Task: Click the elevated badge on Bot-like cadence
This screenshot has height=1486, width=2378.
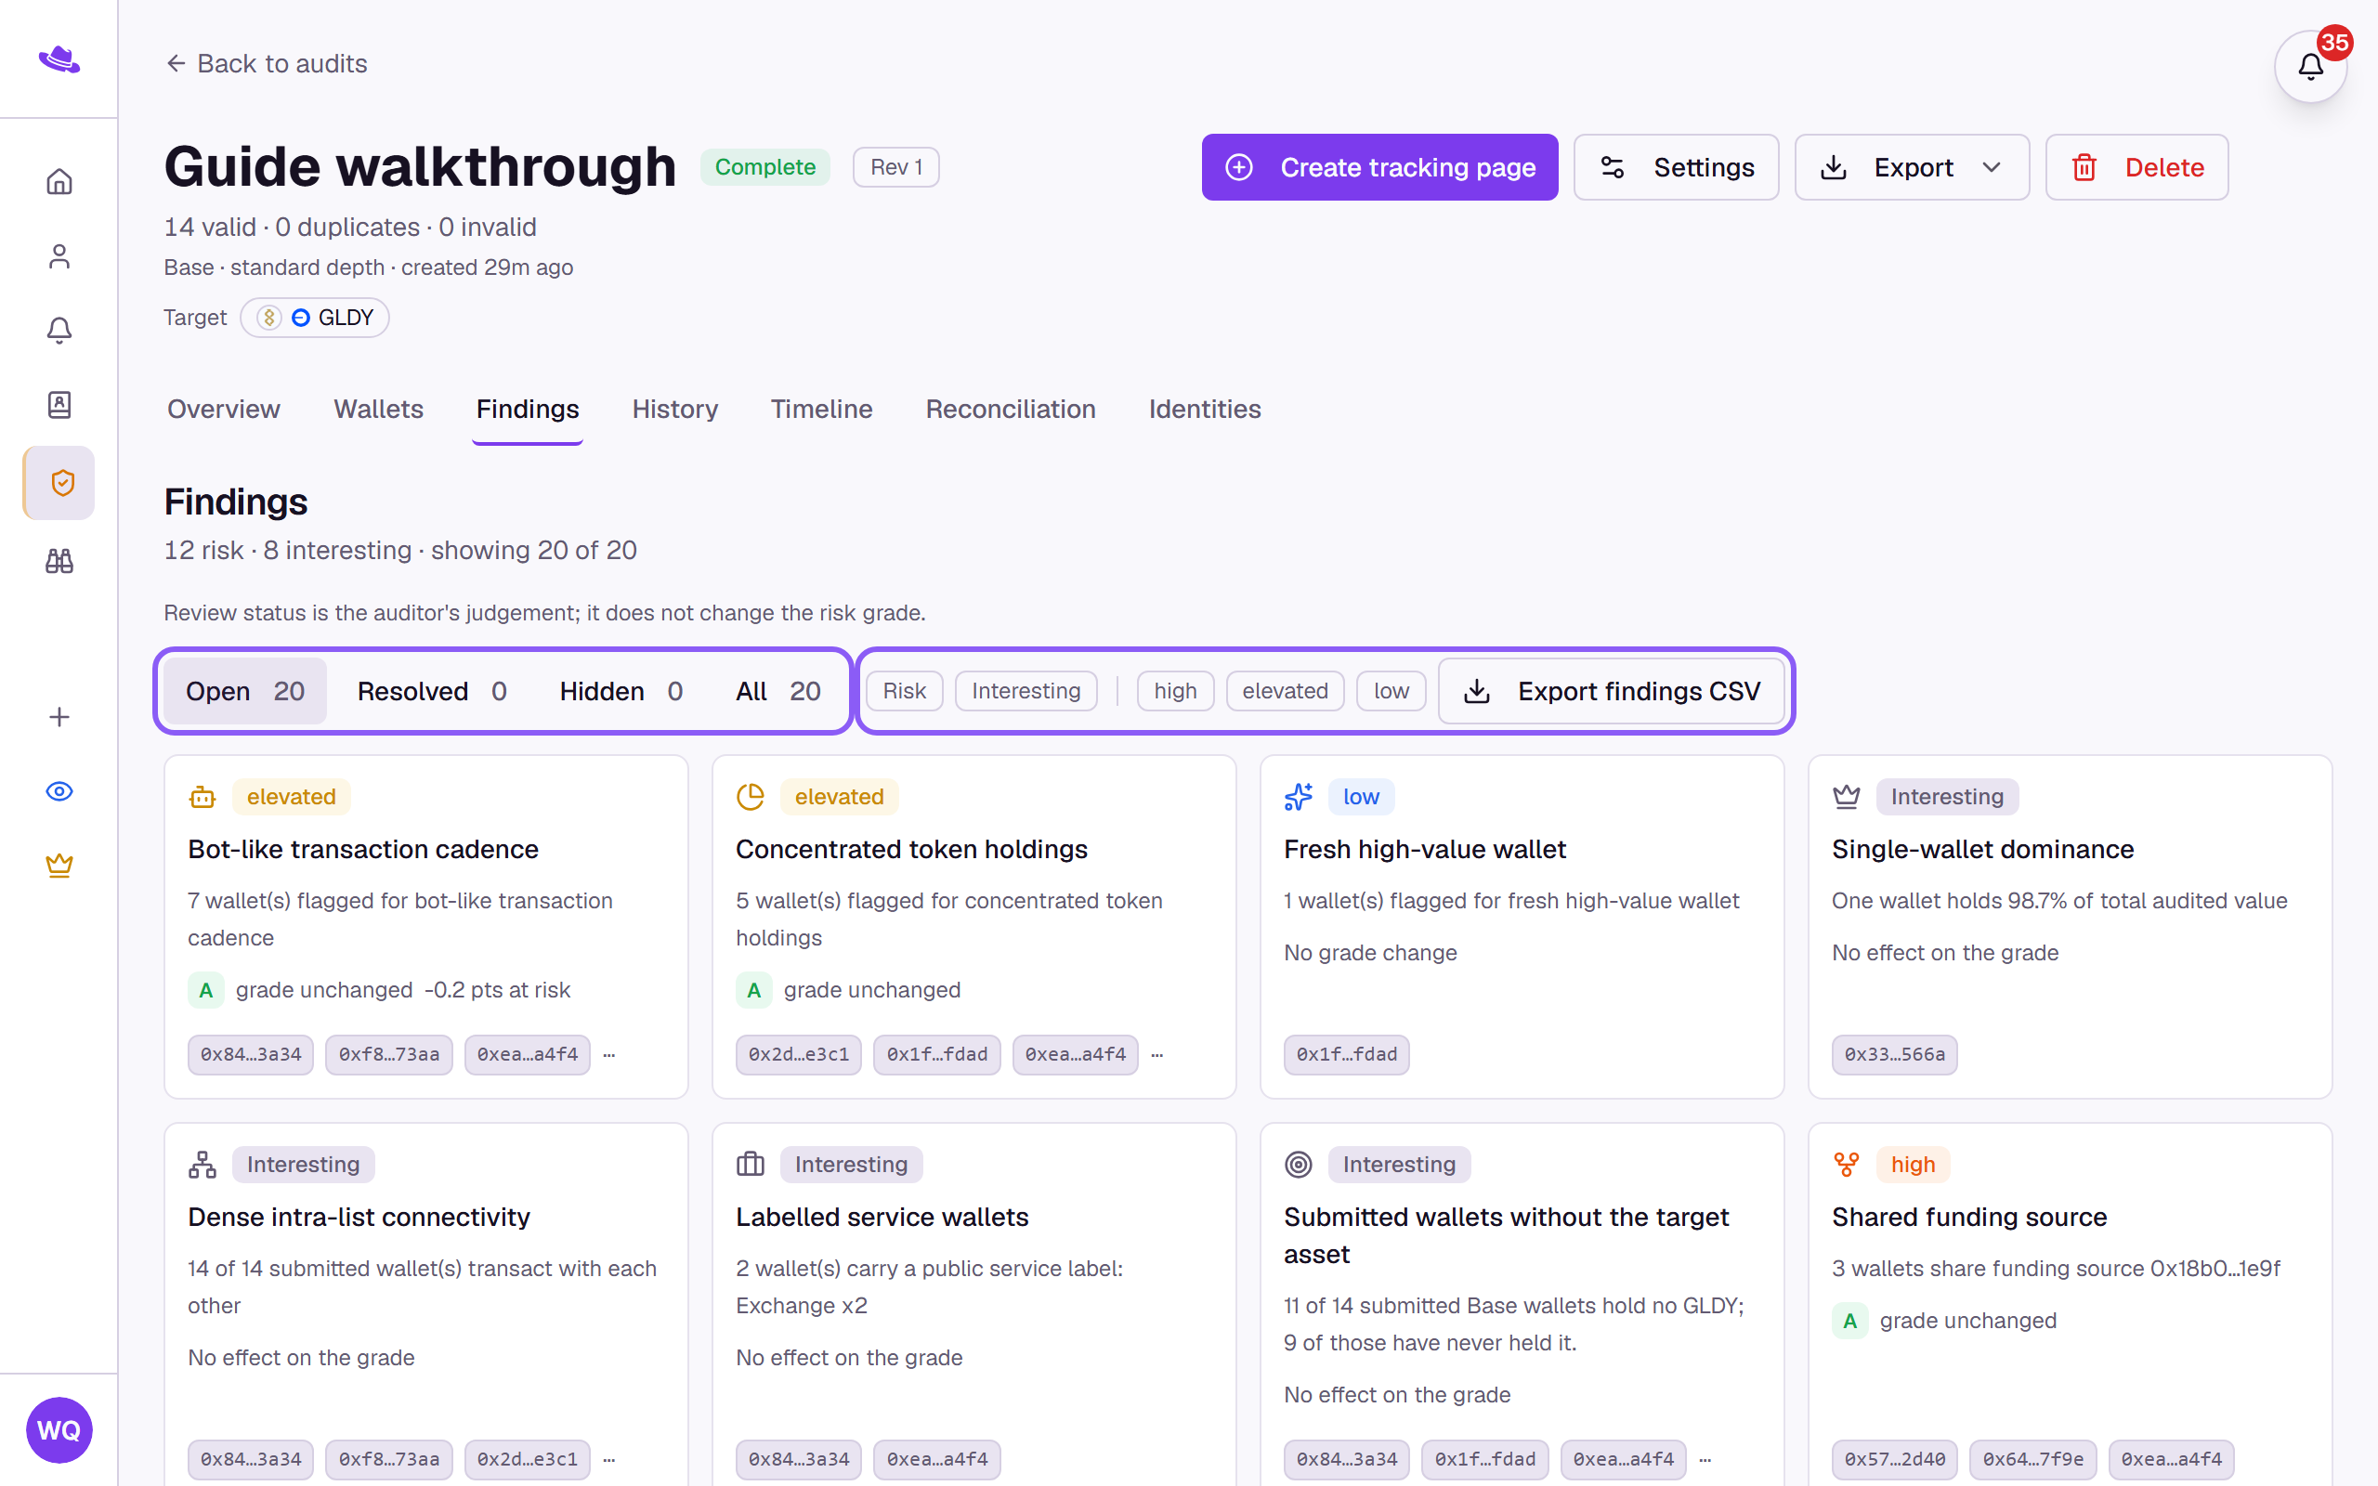Action: (x=291, y=797)
